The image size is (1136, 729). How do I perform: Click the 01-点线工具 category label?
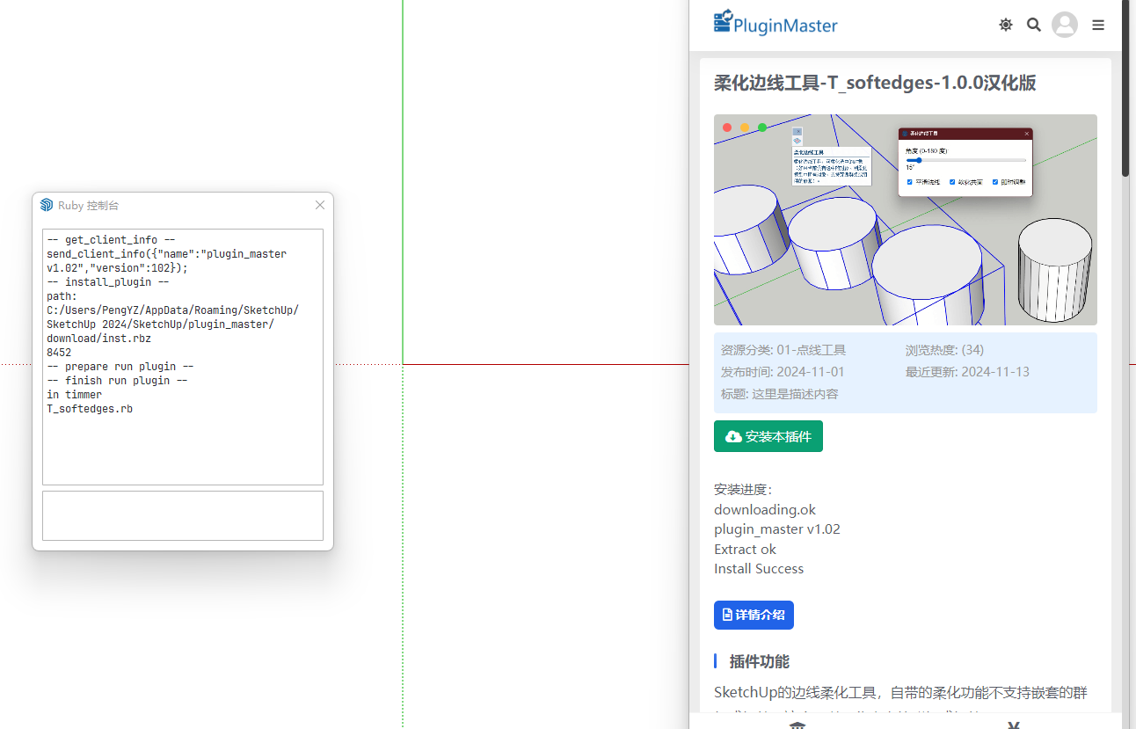click(x=811, y=350)
